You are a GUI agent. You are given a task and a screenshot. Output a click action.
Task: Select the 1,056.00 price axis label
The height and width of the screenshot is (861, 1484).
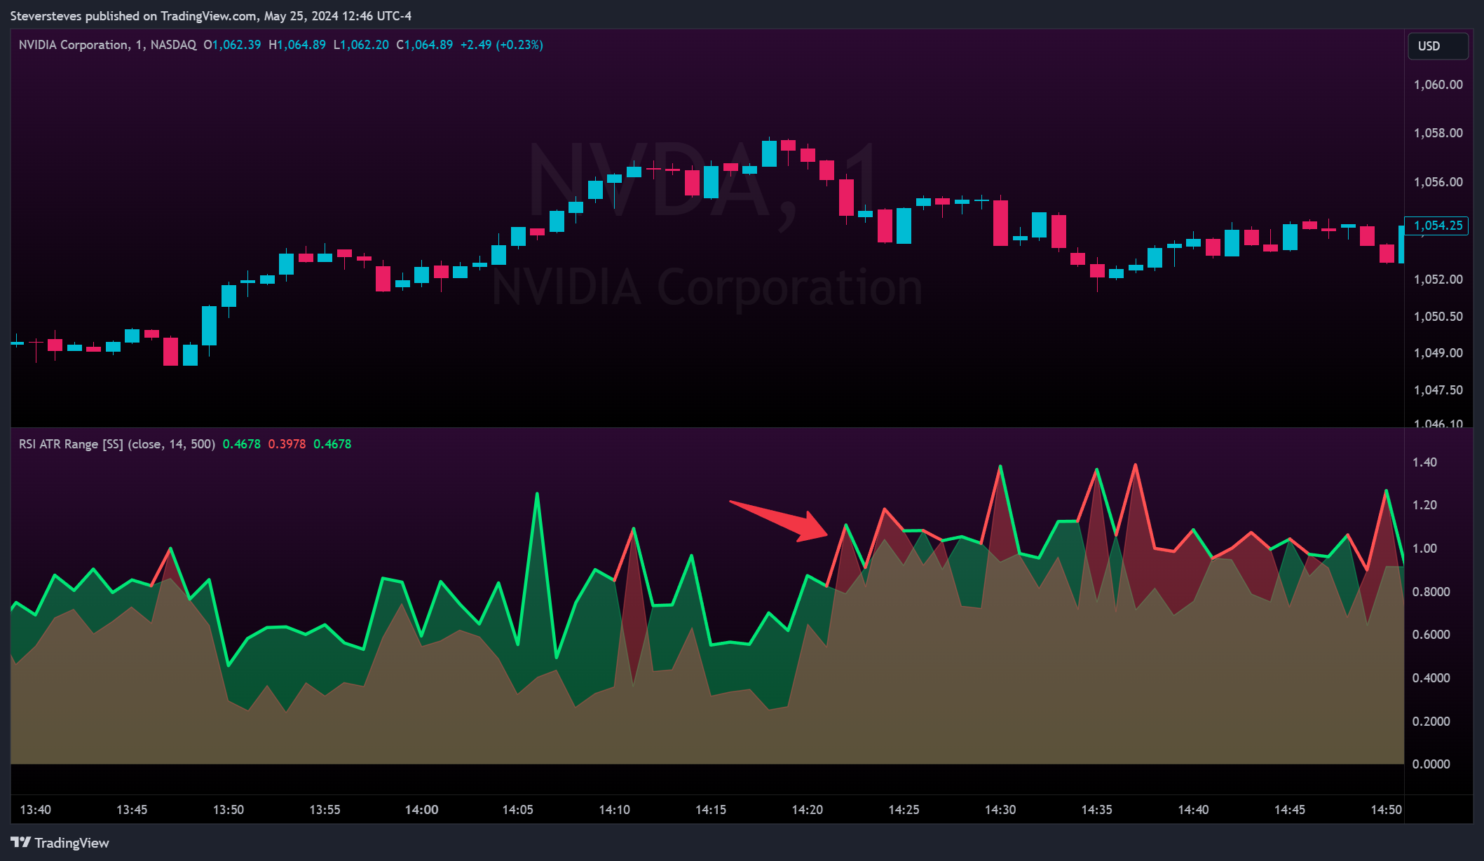pos(1438,182)
